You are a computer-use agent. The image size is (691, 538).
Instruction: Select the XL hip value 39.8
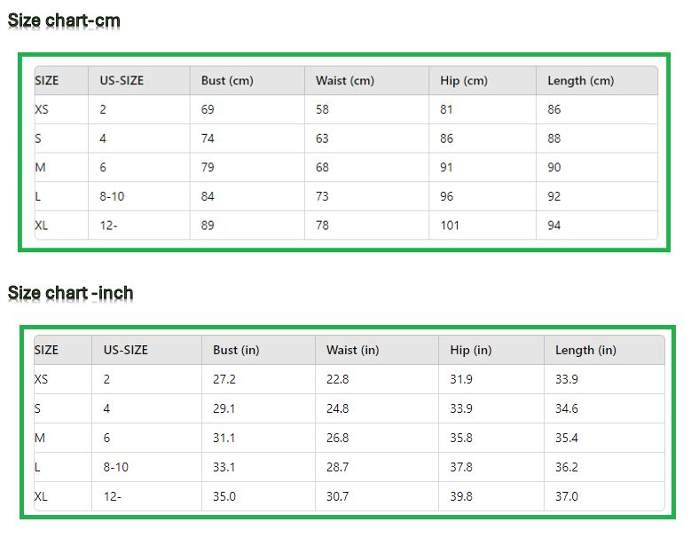click(461, 496)
